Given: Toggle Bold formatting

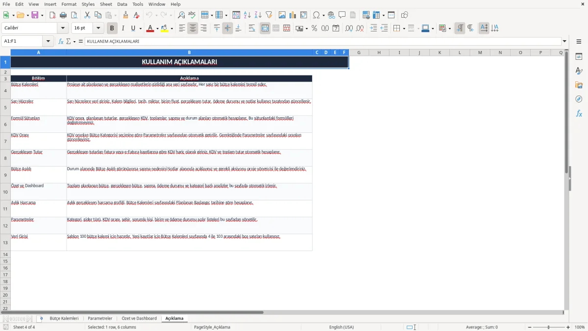Looking at the screenshot, I should (x=112, y=28).
